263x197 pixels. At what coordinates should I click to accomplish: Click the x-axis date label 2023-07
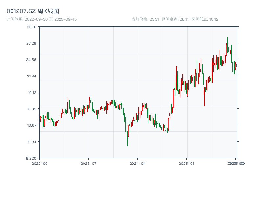click(x=88, y=164)
